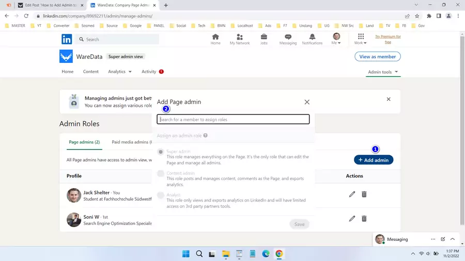Open a new browser tab

point(166,5)
